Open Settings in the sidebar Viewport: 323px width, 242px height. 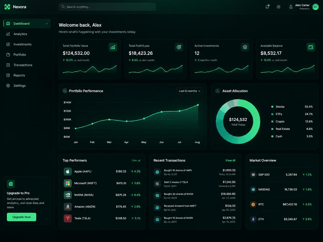coord(27,86)
